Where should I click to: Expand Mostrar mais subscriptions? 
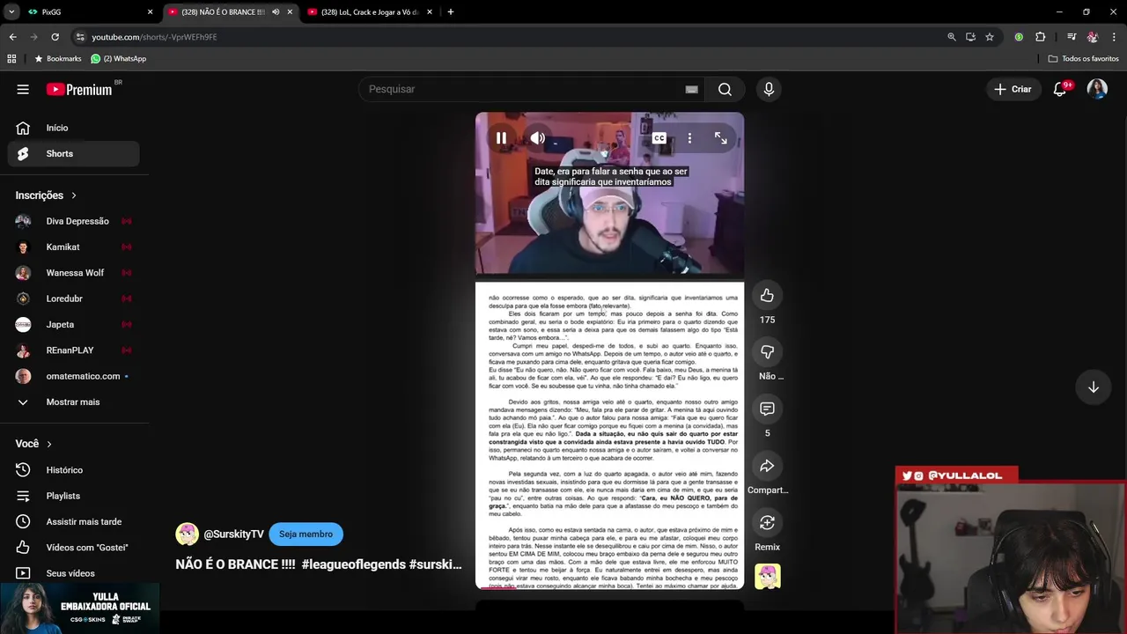click(74, 402)
